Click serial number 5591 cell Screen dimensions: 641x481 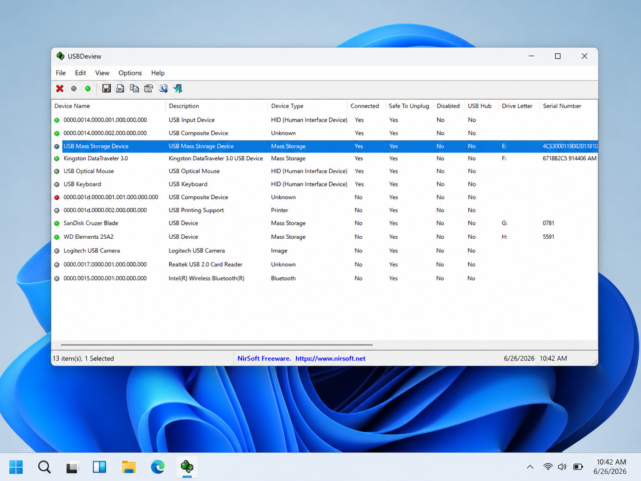click(x=548, y=237)
